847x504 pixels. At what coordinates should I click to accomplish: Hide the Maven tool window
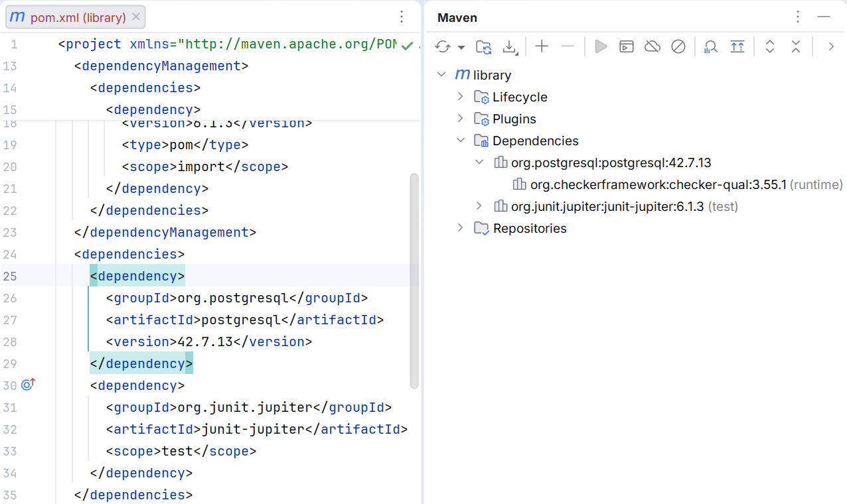824,17
